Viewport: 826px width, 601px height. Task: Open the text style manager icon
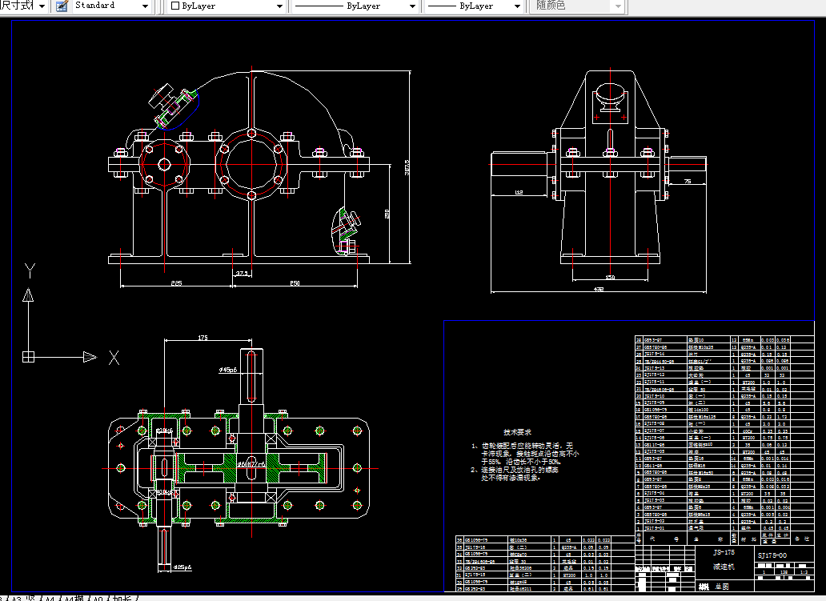click(x=62, y=6)
